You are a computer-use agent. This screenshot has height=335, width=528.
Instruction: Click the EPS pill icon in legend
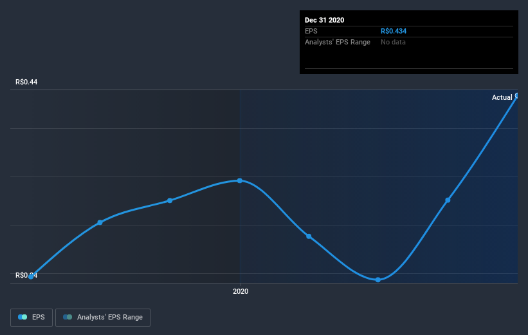point(23,317)
